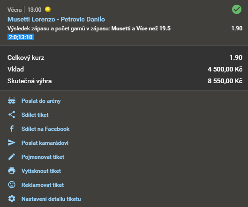Click the gear settings icon
248x207 pixels.
point(12,199)
